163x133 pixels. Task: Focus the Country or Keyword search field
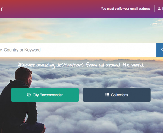point(78,50)
